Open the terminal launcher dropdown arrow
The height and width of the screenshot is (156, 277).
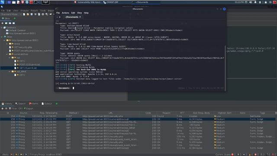[39, 2]
